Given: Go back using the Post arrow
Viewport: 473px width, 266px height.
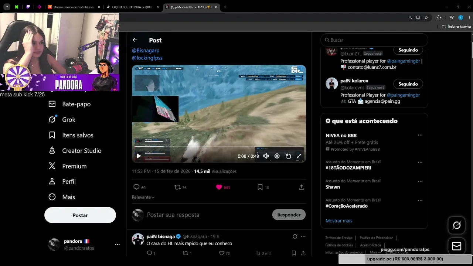Looking at the screenshot, I should 135,40.
